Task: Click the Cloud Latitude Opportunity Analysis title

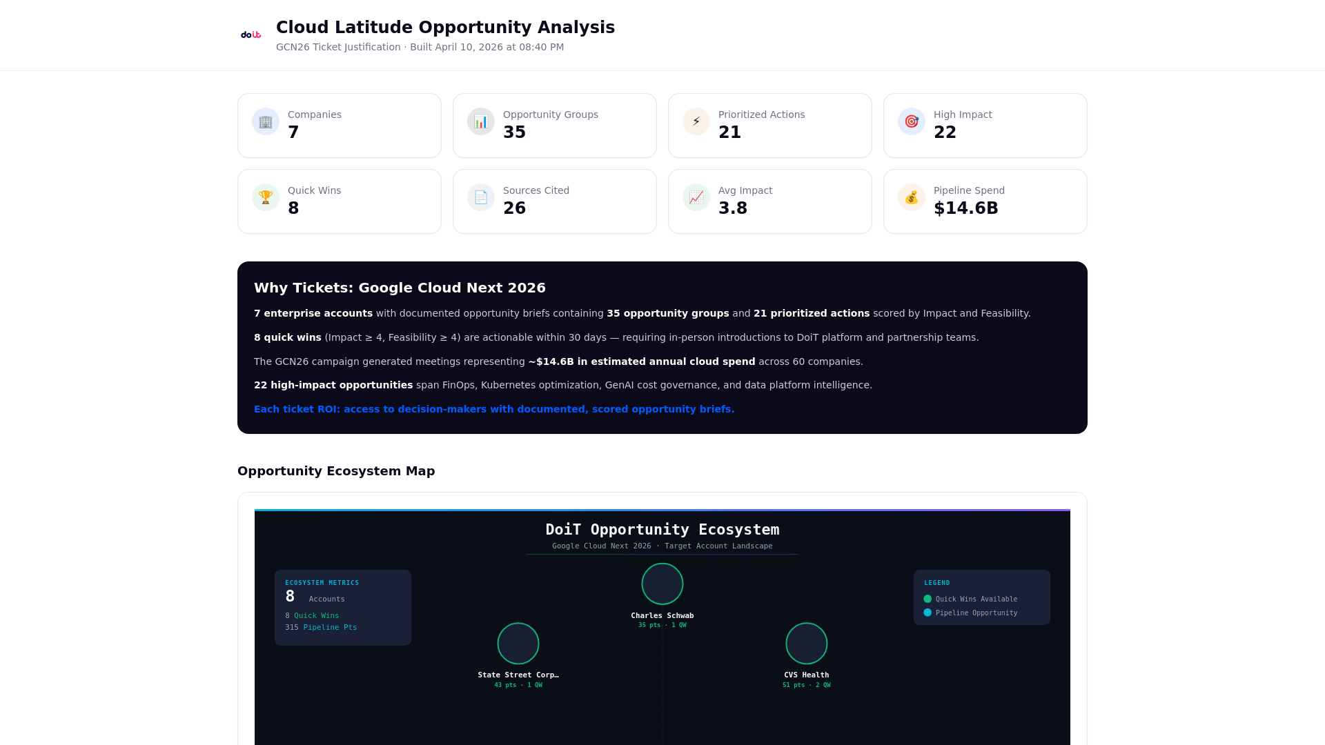Action: tap(445, 28)
